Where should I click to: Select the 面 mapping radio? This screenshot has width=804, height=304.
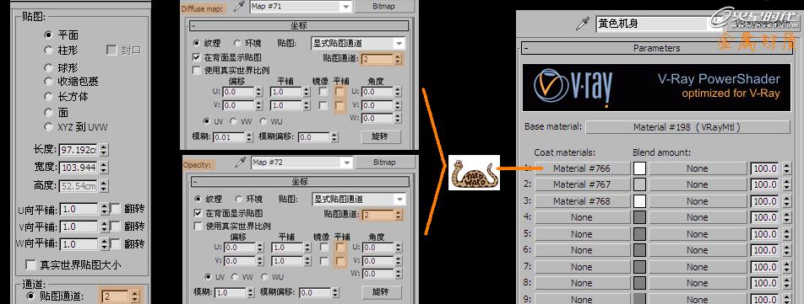pyautogui.click(x=49, y=112)
